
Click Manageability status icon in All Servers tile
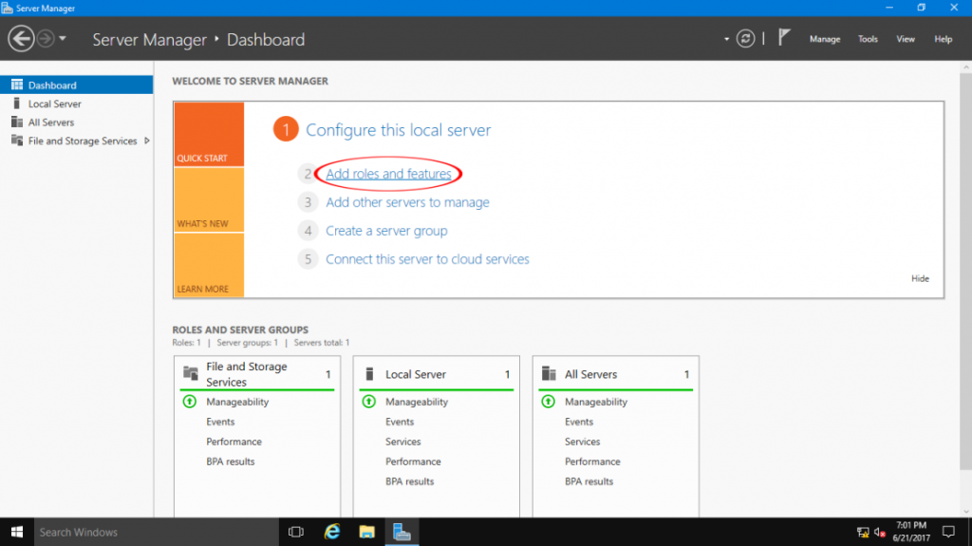(548, 402)
